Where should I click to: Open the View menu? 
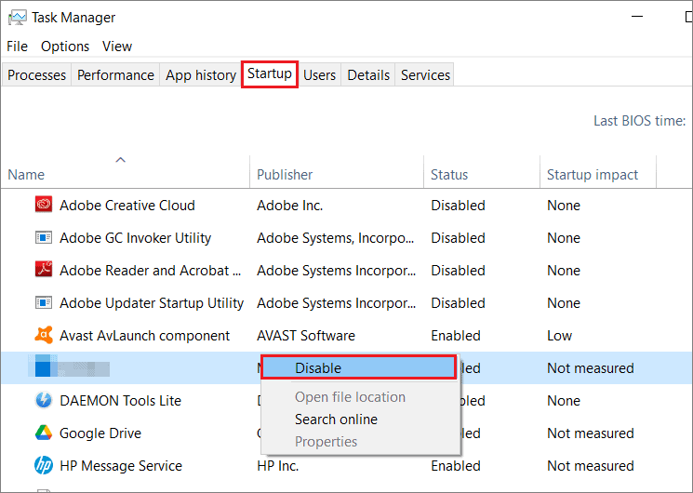click(x=117, y=47)
